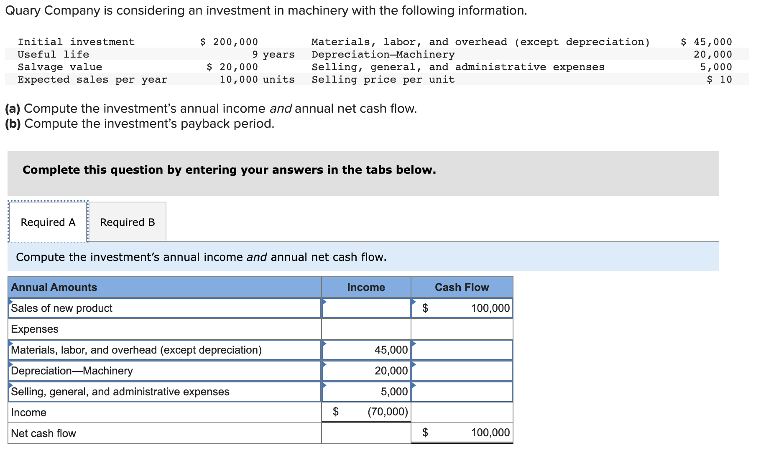Click the blue marker on Sales of new product row
This screenshot has width=766, height=450.
coord(324,301)
